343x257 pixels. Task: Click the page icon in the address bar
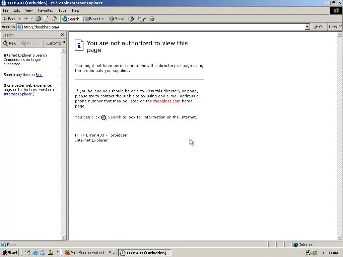click(x=20, y=27)
